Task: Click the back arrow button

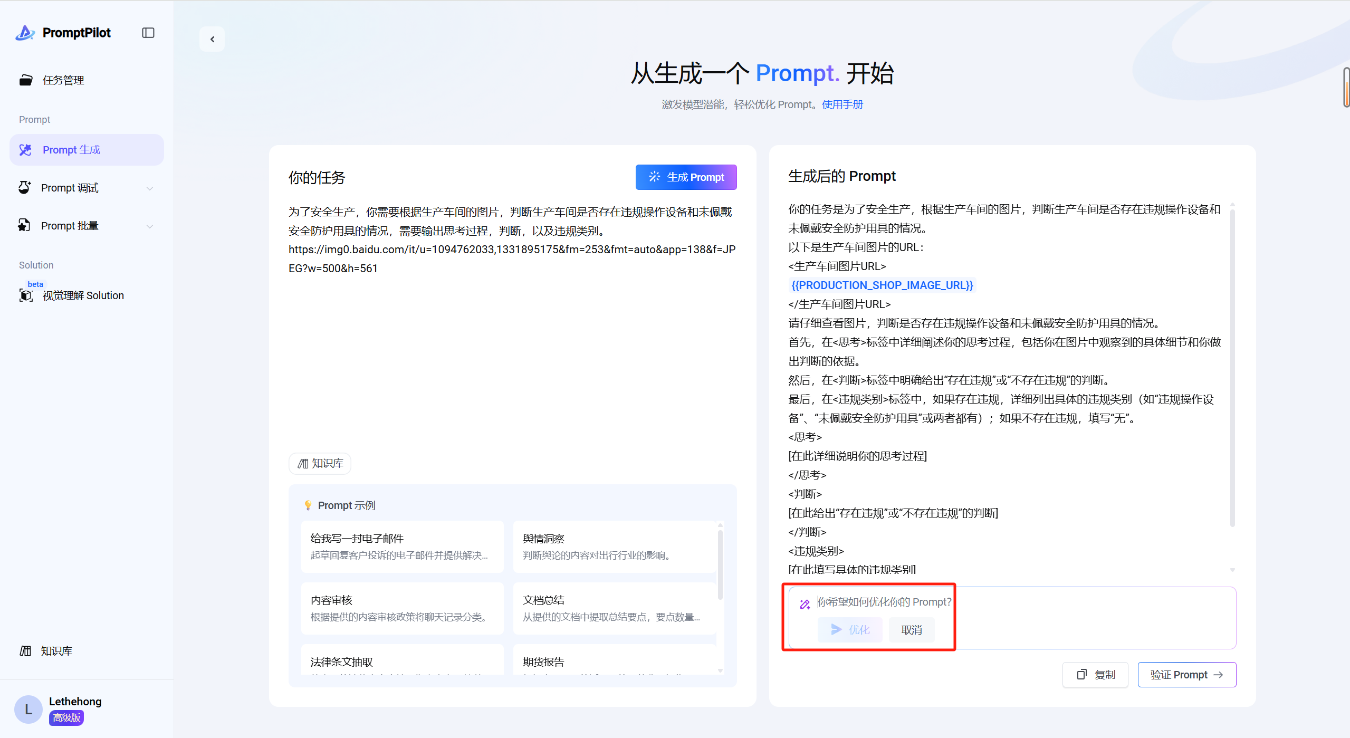Action: coord(212,39)
